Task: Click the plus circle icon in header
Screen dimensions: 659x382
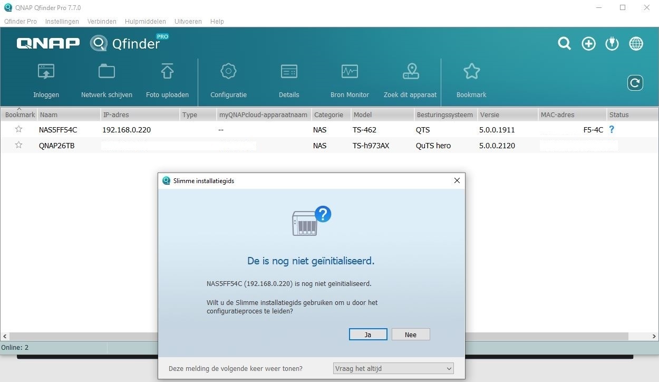Action: (588, 44)
